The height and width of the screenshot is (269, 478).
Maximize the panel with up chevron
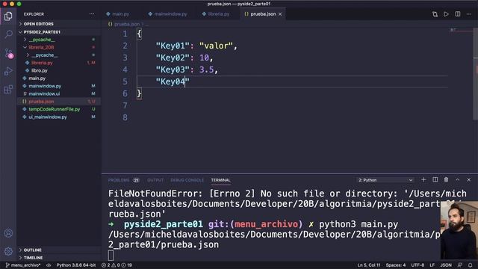[458, 180]
